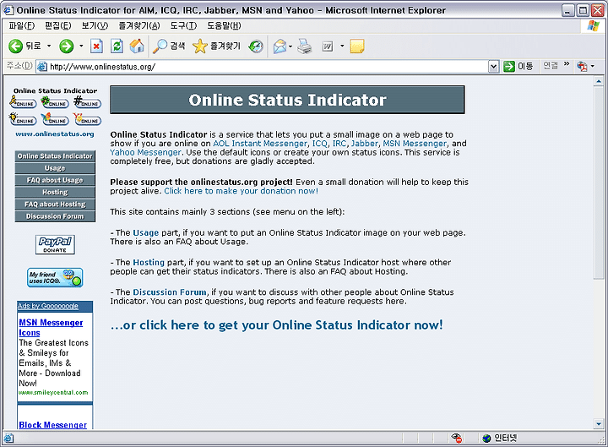Click the Back arrow toolbar button
Image resolution: width=608 pixels, height=447 pixels.
tap(16, 46)
